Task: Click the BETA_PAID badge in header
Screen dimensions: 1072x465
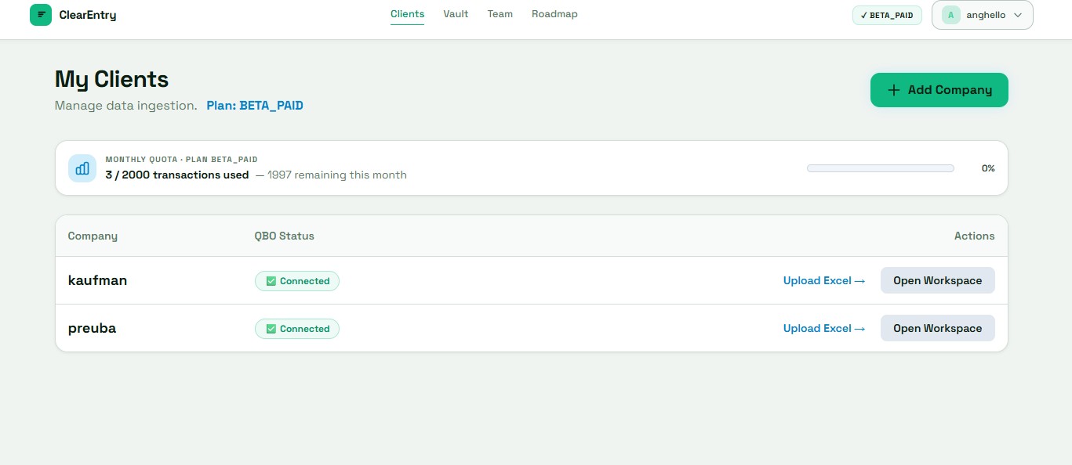Action: point(887,15)
